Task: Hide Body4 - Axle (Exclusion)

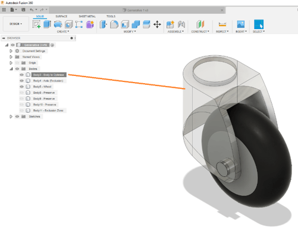Action: (x=22, y=81)
